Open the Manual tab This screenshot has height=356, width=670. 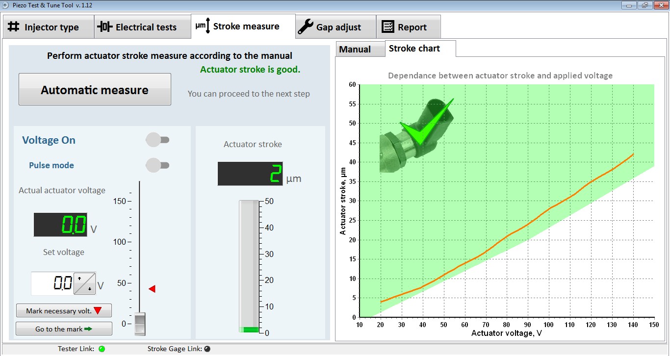[x=355, y=49]
